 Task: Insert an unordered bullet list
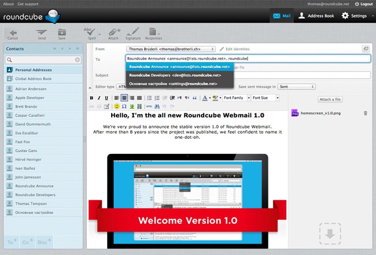pos(149,98)
